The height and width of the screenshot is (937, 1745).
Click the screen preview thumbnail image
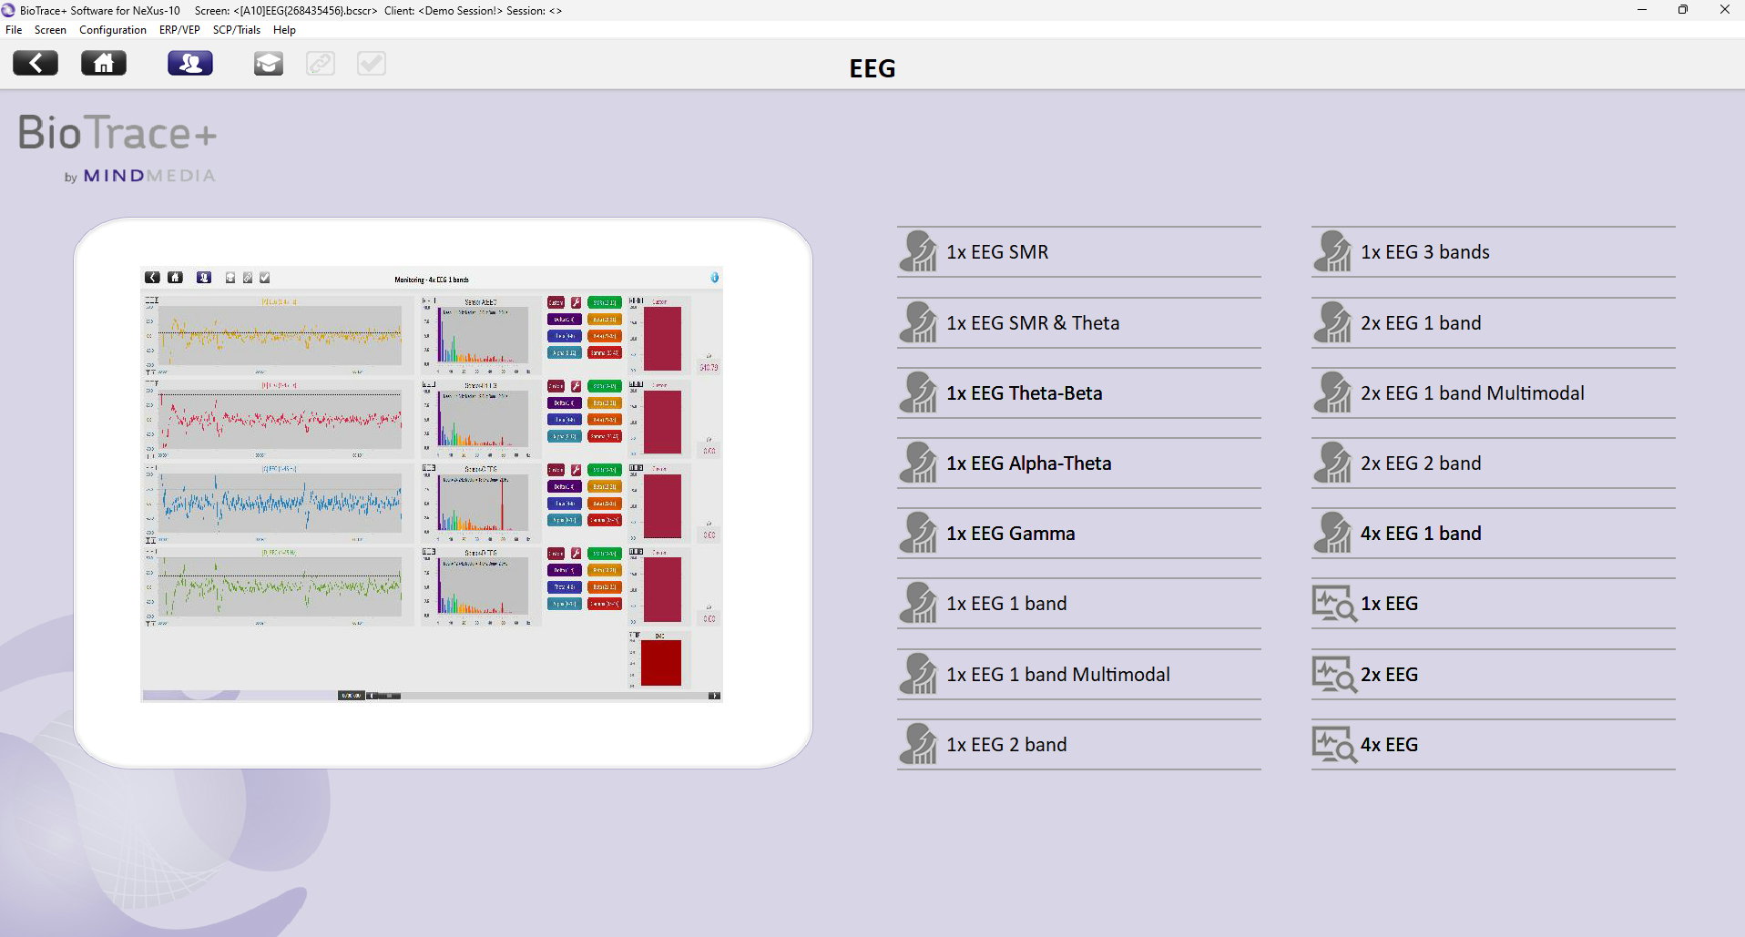432,484
